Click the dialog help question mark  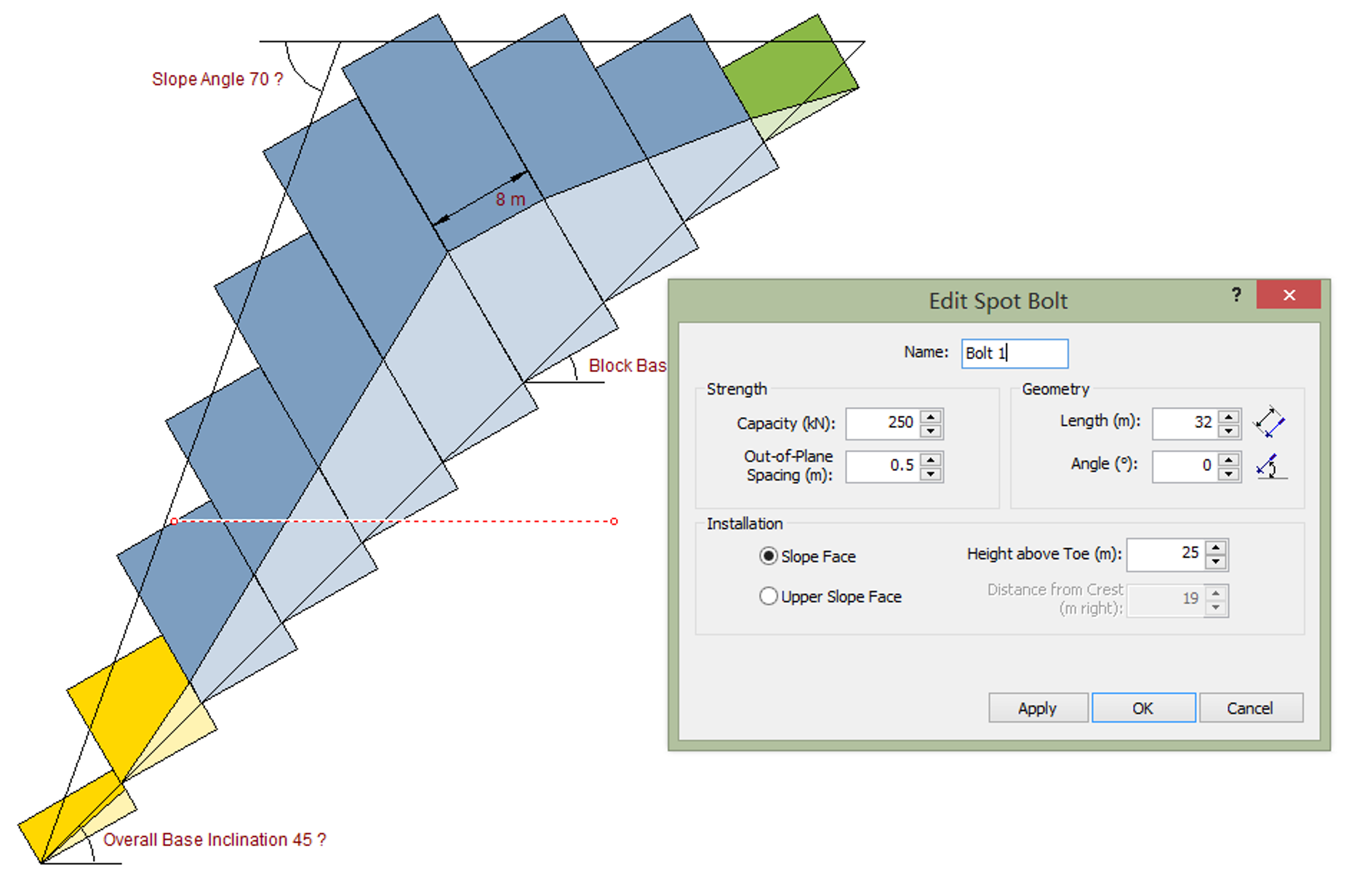pos(1236,295)
